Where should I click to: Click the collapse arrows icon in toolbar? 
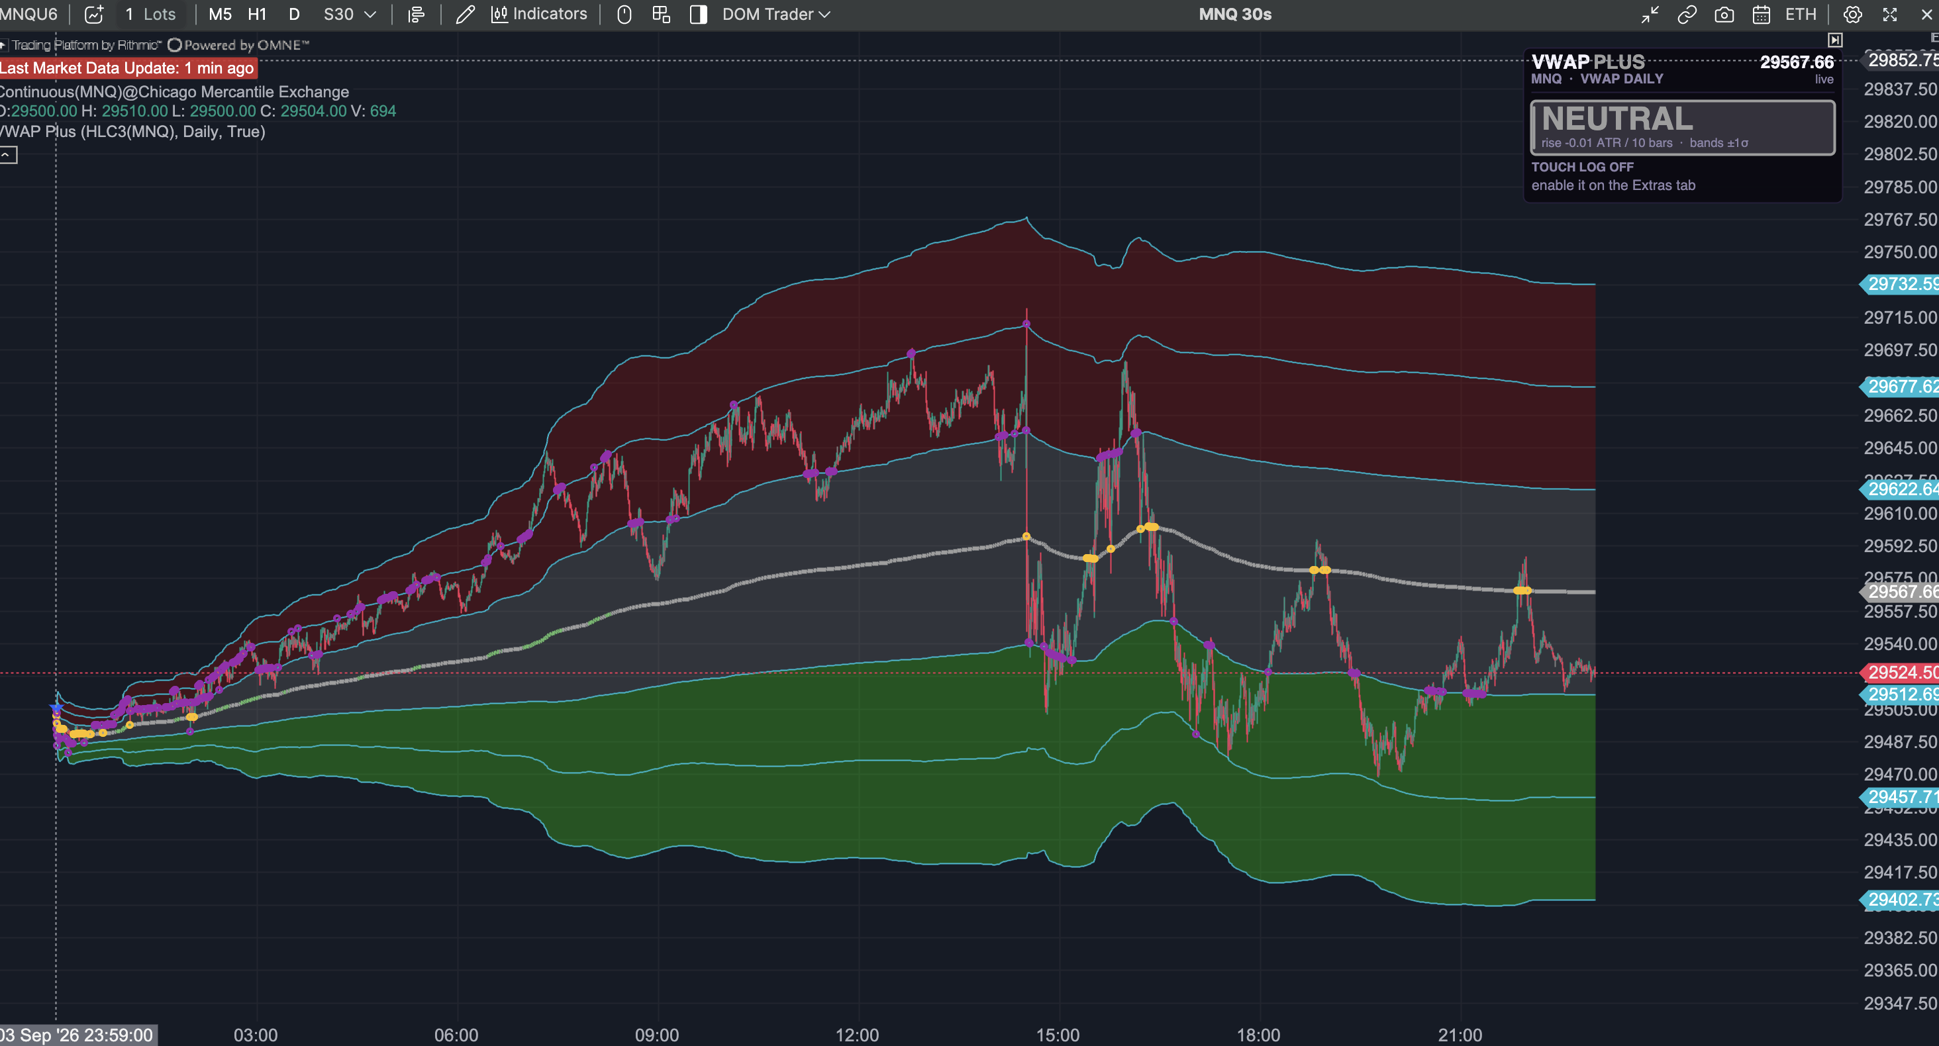click(1650, 15)
